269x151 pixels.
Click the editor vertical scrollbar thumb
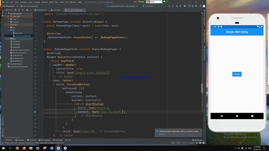pyautogui.click(x=202, y=88)
